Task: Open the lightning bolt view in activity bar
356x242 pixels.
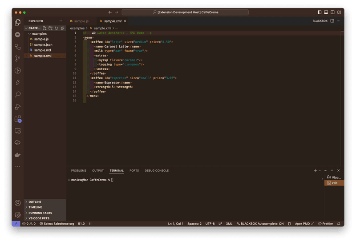Action: tap(17, 82)
